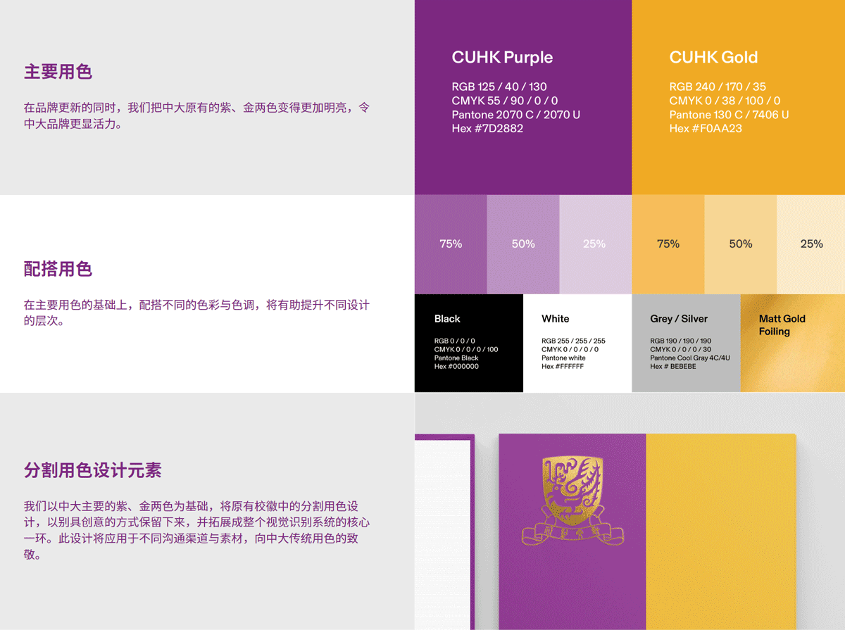This screenshot has width=845, height=630.
Task: Select the White color swatch
Action: (x=577, y=343)
